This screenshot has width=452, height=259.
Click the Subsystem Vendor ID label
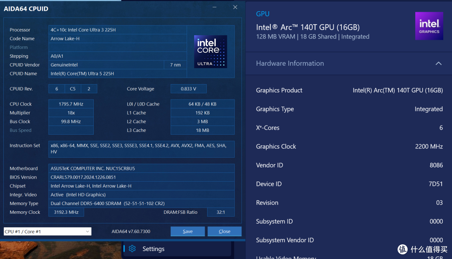pos(285,240)
